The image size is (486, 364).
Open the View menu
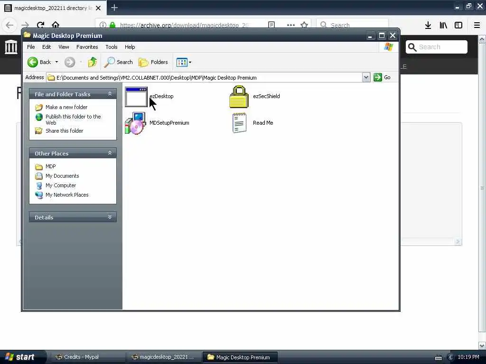64,47
